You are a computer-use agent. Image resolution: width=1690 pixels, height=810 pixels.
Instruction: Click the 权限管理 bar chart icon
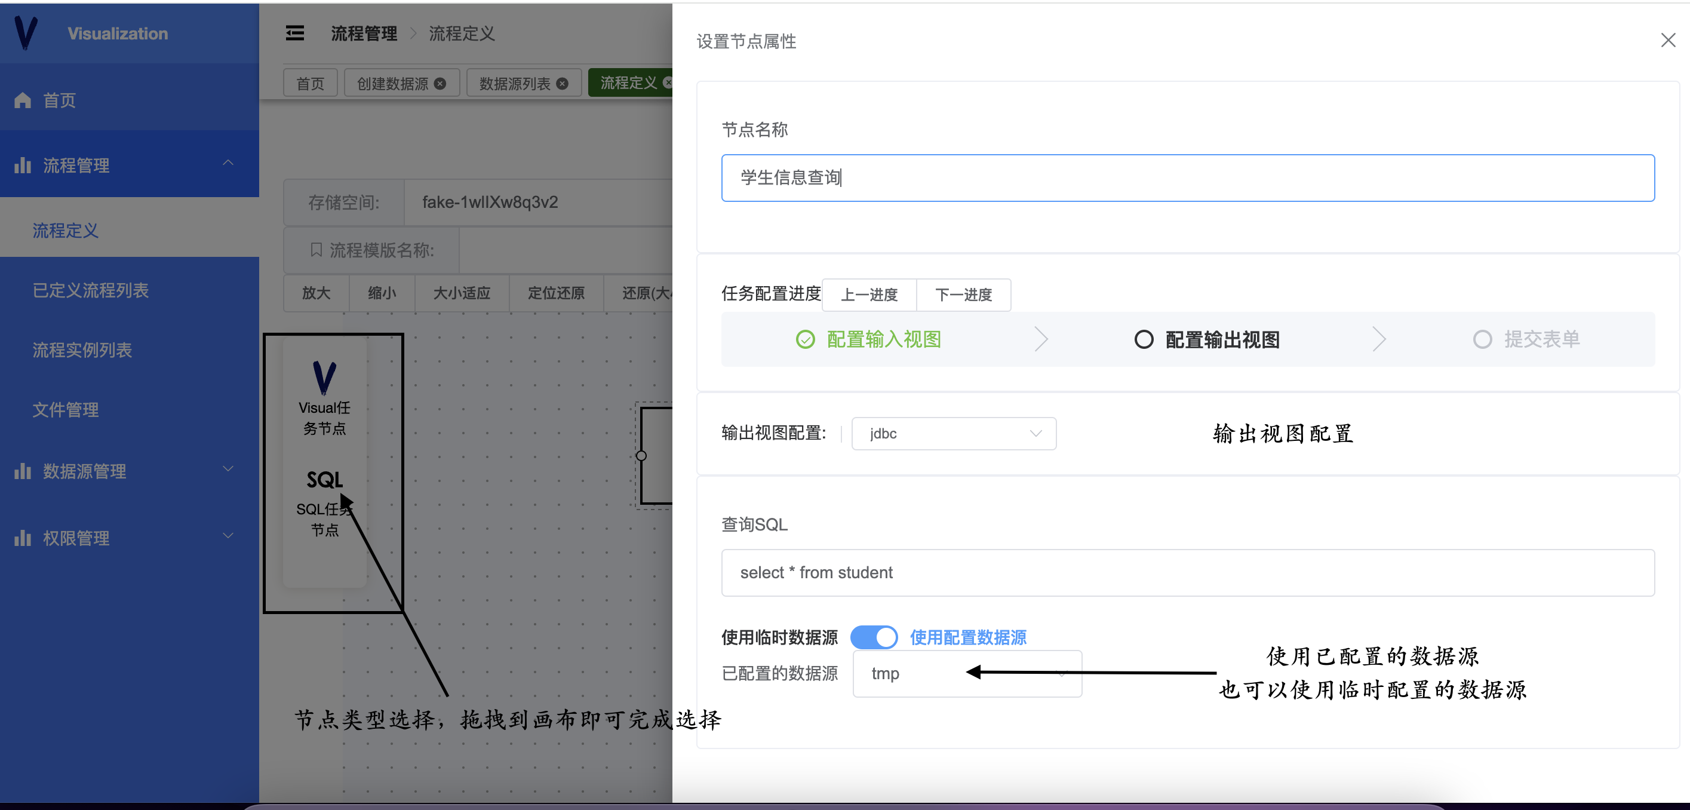[23, 538]
